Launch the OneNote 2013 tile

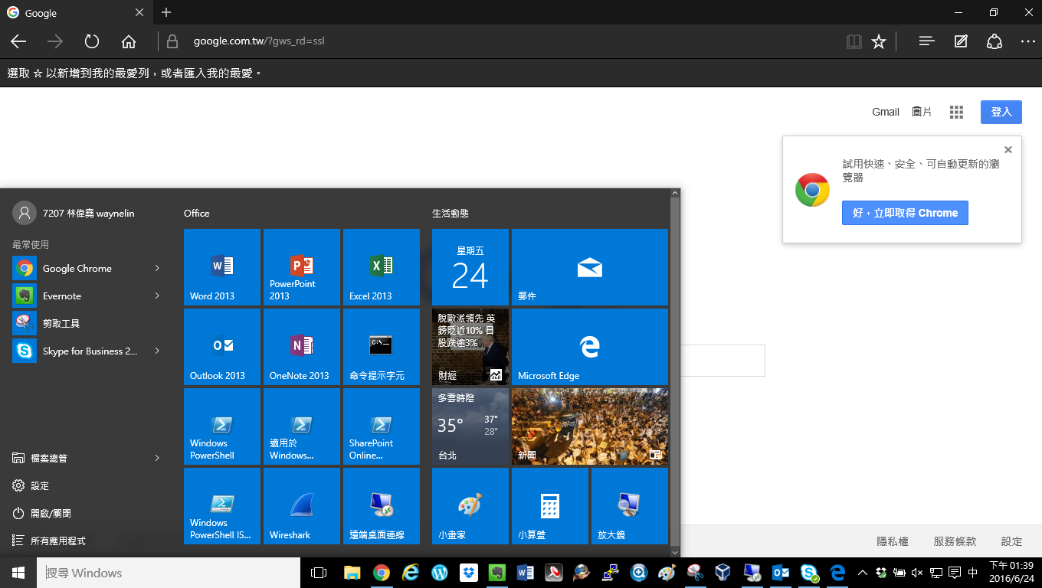coord(302,347)
